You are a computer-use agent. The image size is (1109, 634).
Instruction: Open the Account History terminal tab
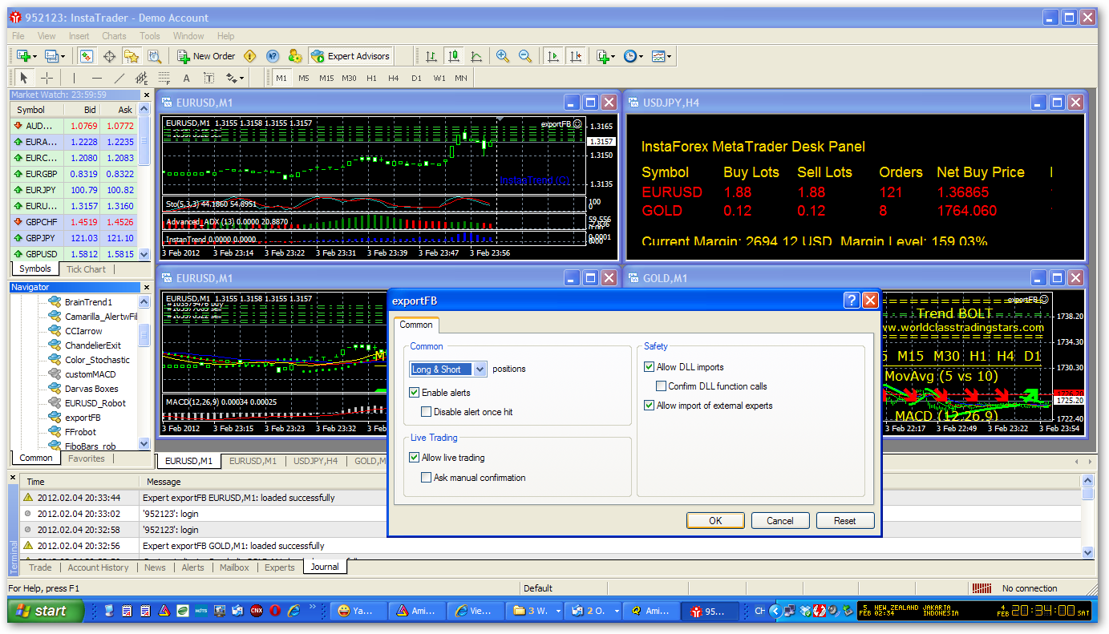coord(98,567)
